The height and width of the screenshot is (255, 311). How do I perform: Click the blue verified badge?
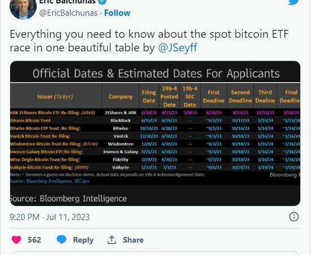(102, 2)
